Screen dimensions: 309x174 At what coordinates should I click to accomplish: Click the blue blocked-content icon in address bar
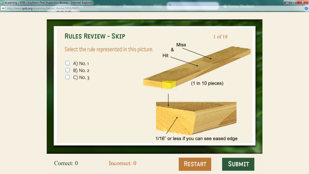[x=306, y=8]
